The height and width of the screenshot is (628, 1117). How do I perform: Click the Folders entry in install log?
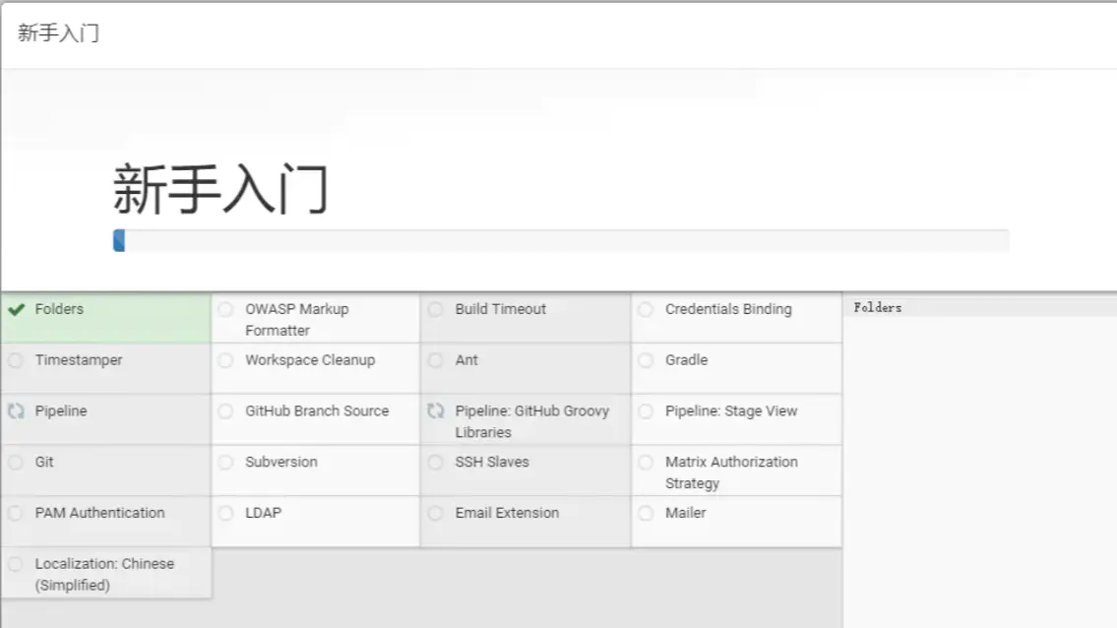pos(878,308)
